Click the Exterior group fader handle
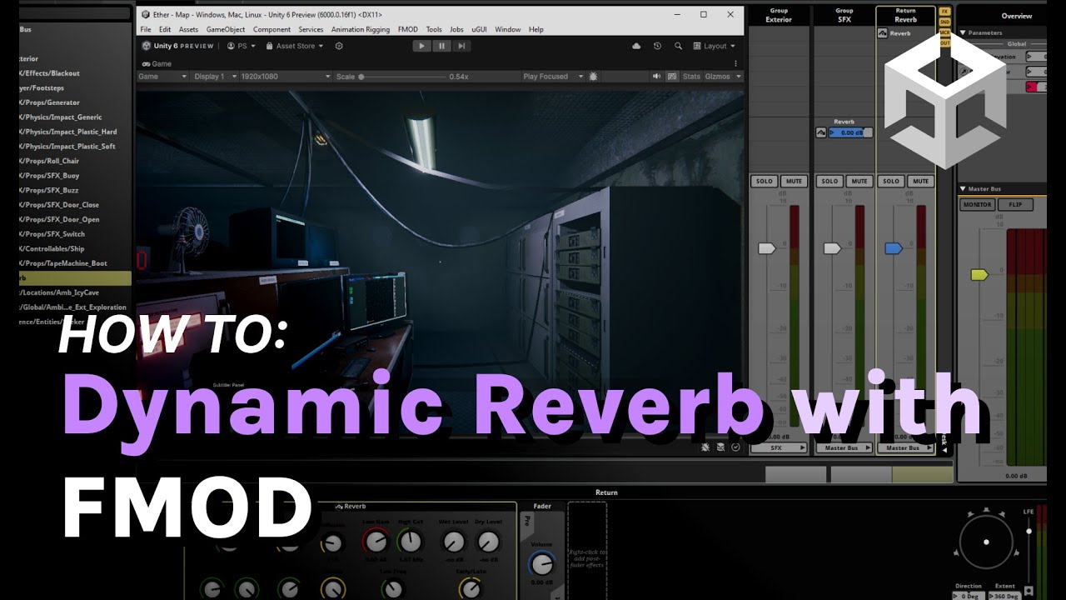The width and height of the screenshot is (1066, 600). 767,248
